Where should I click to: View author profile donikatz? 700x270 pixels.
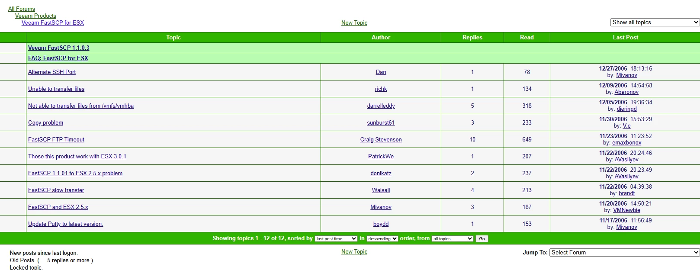381,173
